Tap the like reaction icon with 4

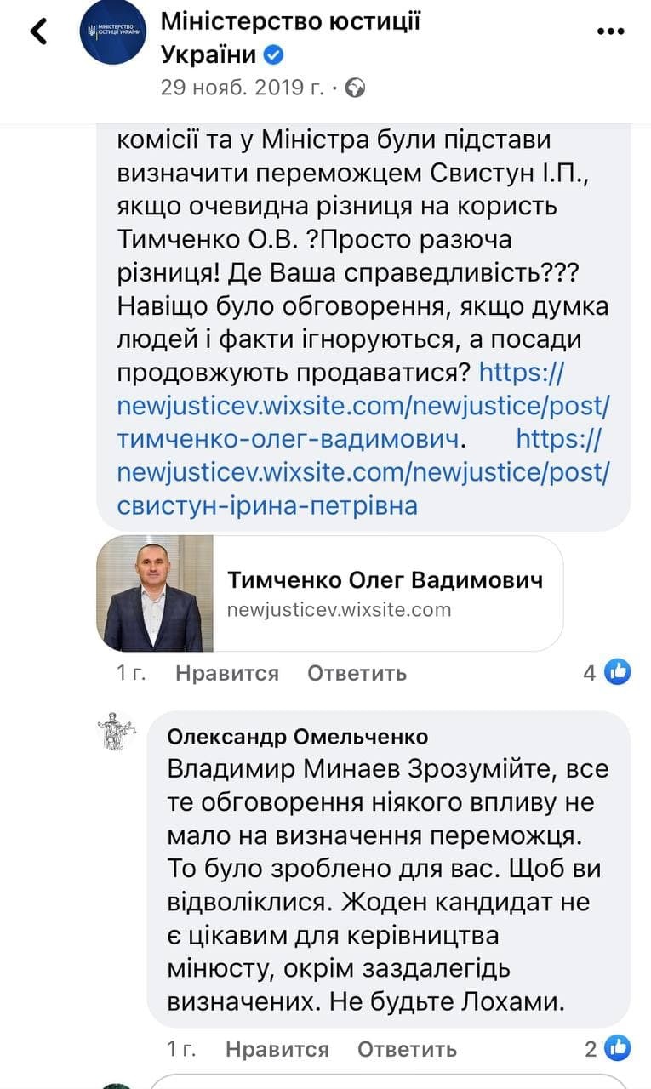click(x=618, y=672)
